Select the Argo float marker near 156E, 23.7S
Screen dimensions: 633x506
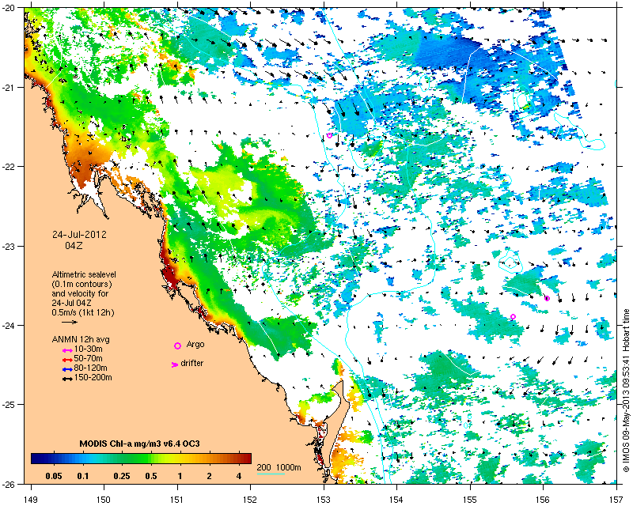click(x=547, y=299)
